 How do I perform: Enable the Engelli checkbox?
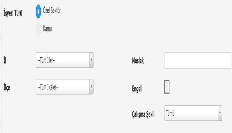(167, 87)
